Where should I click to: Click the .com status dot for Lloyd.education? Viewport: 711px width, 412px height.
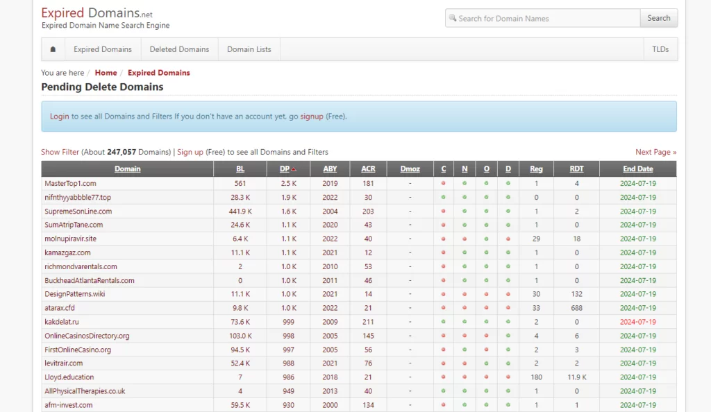coord(443,377)
